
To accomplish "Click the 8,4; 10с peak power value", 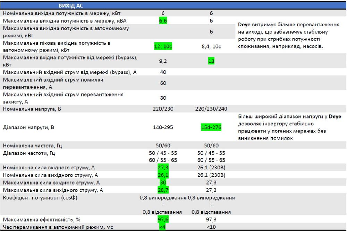I will point(211,47).
